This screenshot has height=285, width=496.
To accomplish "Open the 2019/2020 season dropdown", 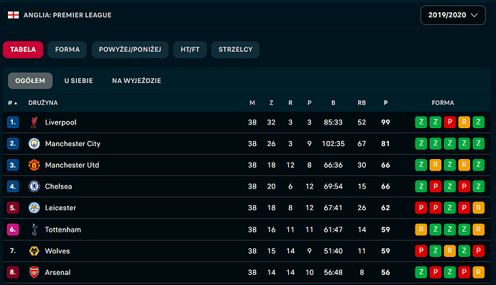I will [x=453, y=15].
